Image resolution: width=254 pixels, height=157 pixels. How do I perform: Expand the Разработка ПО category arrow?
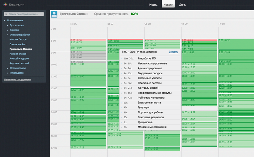click(121, 59)
